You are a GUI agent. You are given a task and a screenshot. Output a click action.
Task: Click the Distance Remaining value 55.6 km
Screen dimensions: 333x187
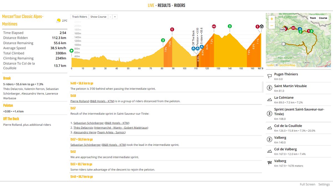[60, 43]
